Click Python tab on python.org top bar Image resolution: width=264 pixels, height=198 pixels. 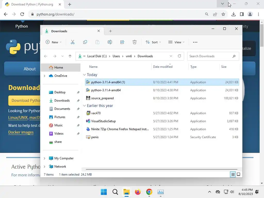(22, 26)
